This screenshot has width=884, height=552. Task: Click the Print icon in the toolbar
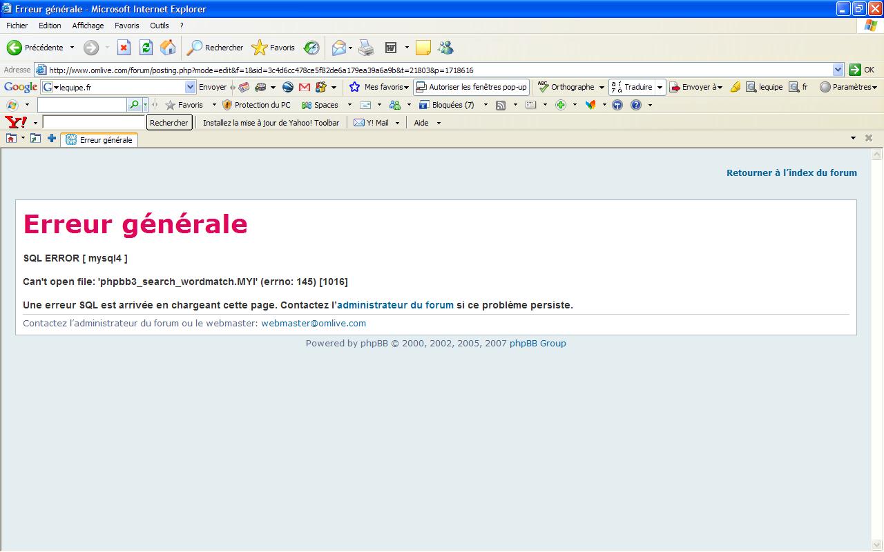[x=366, y=48]
